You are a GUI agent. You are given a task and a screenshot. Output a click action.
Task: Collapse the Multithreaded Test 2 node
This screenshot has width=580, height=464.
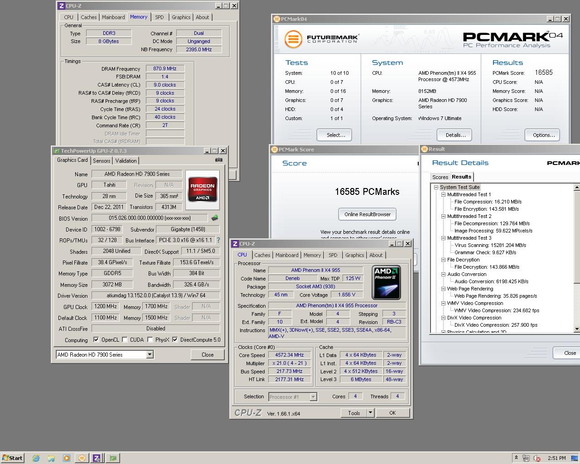[444, 216]
